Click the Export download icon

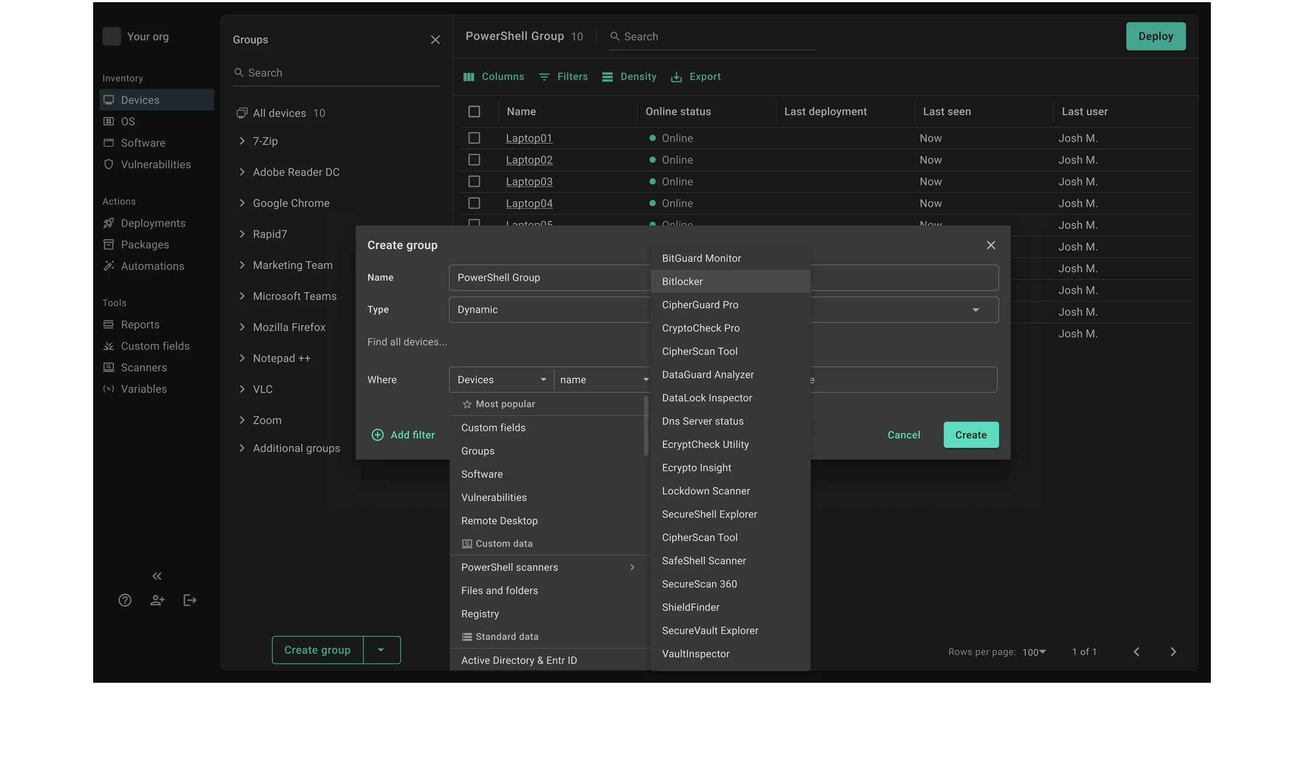point(677,77)
